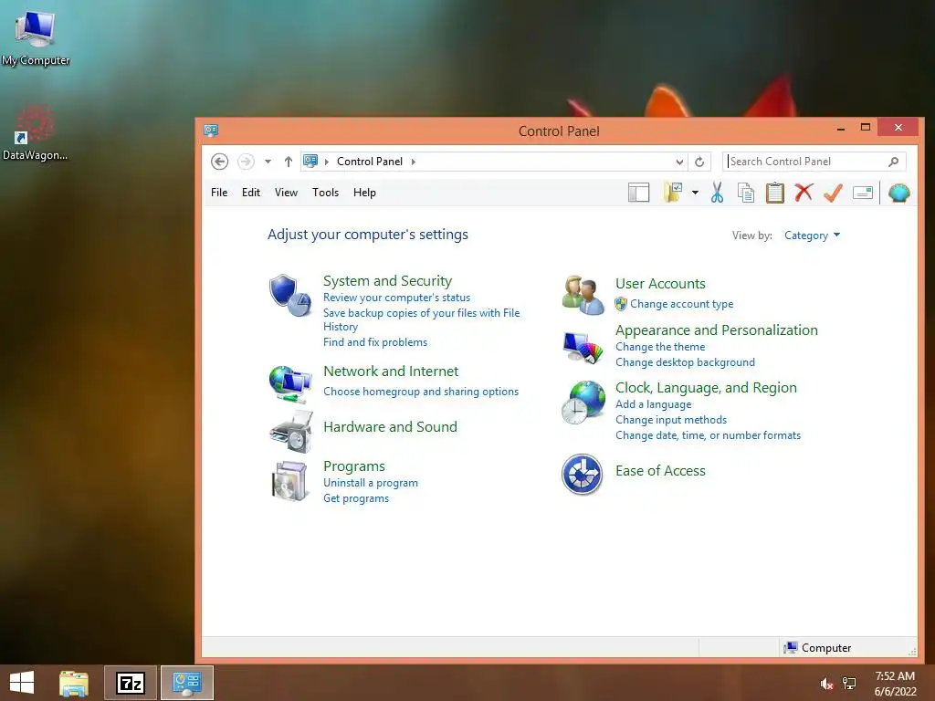Click the Network and Internet globe icon
This screenshot has width=935, height=701.
tap(289, 385)
